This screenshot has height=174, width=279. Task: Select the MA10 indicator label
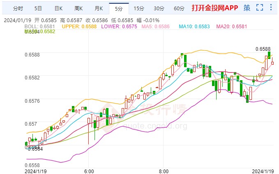pyautogui.click(x=194, y=27)
